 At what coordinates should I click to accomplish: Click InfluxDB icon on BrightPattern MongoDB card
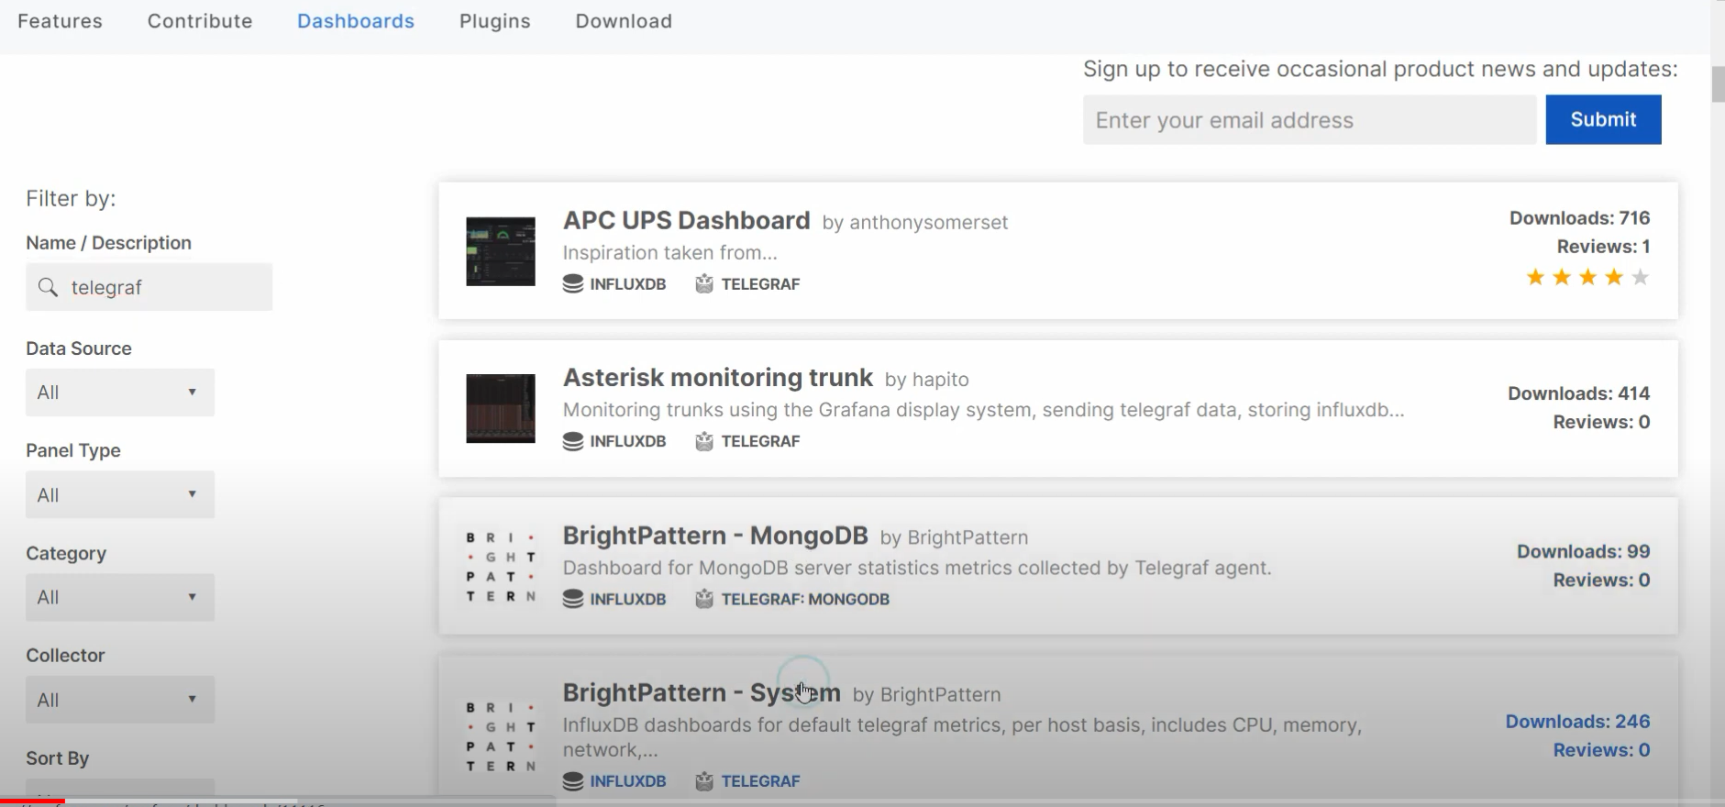(573, 599)
